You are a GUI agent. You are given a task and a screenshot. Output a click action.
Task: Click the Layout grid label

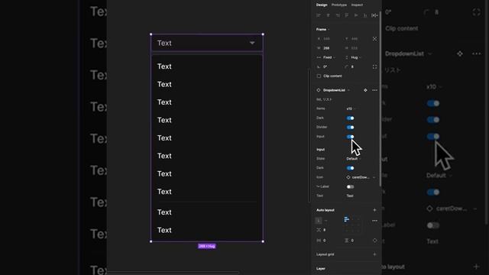point(325,254)
